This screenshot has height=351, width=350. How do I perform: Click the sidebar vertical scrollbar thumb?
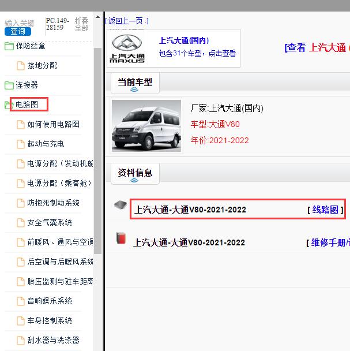[x=97, y=151]
